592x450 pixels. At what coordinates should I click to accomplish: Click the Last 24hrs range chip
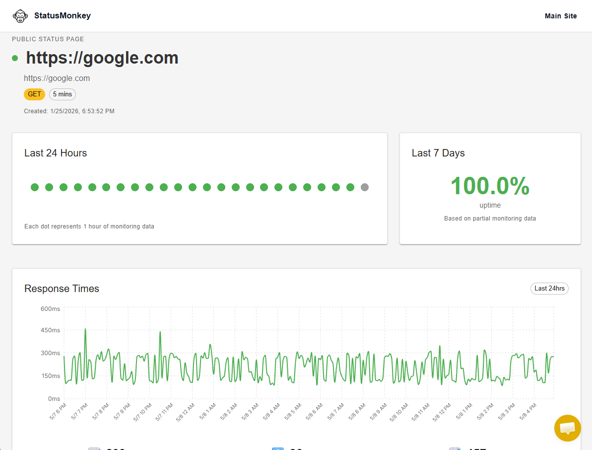(549, 288)
